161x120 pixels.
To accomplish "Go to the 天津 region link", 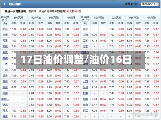I will click(x=5, y=41).
